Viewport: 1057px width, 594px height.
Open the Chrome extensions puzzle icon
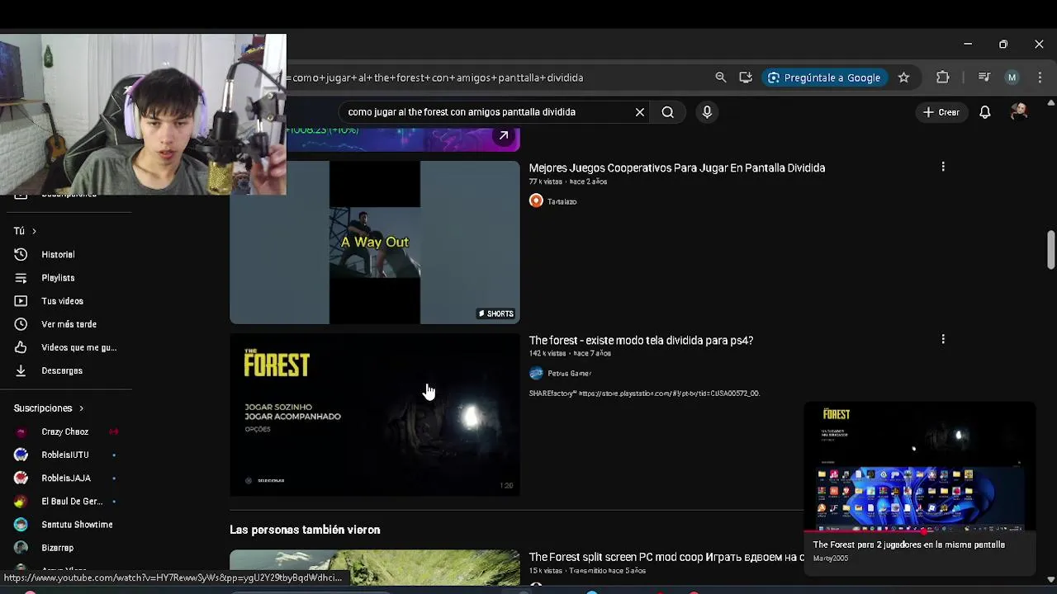(943, 78)
